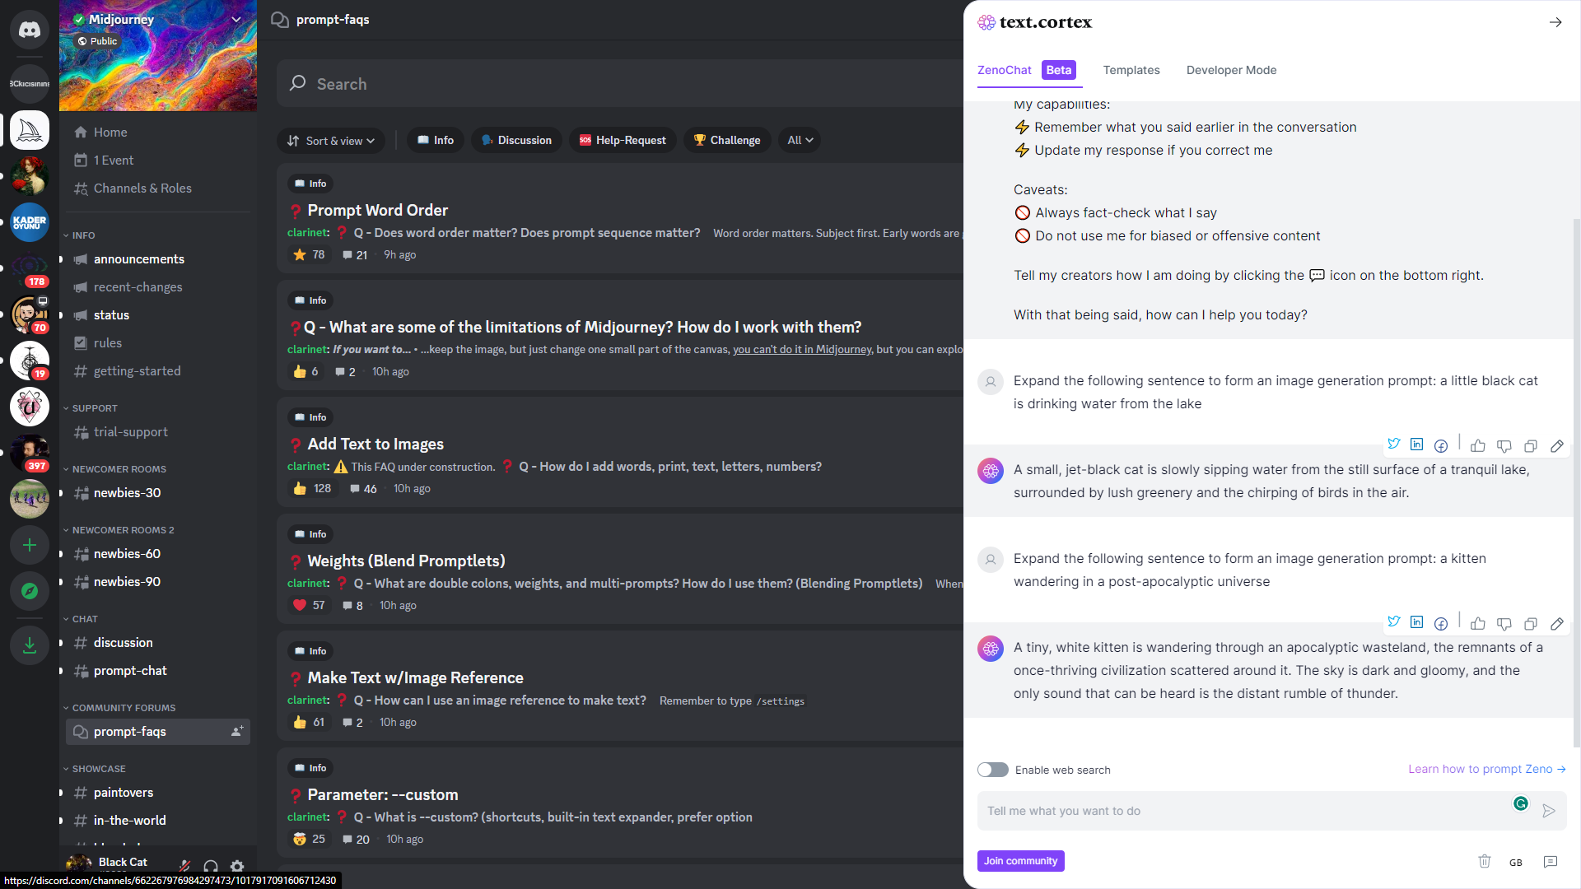Toggle microphone mute in user panel

coord(185,866)
